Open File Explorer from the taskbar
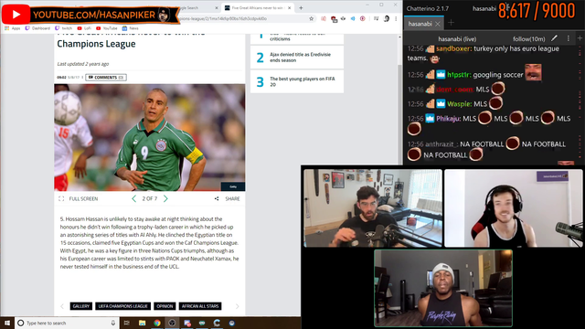 coord(143,323)
